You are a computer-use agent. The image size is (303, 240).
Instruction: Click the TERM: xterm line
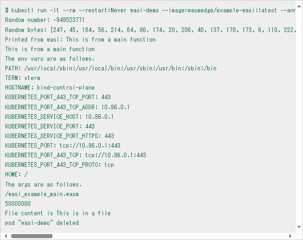click(22, 78)
